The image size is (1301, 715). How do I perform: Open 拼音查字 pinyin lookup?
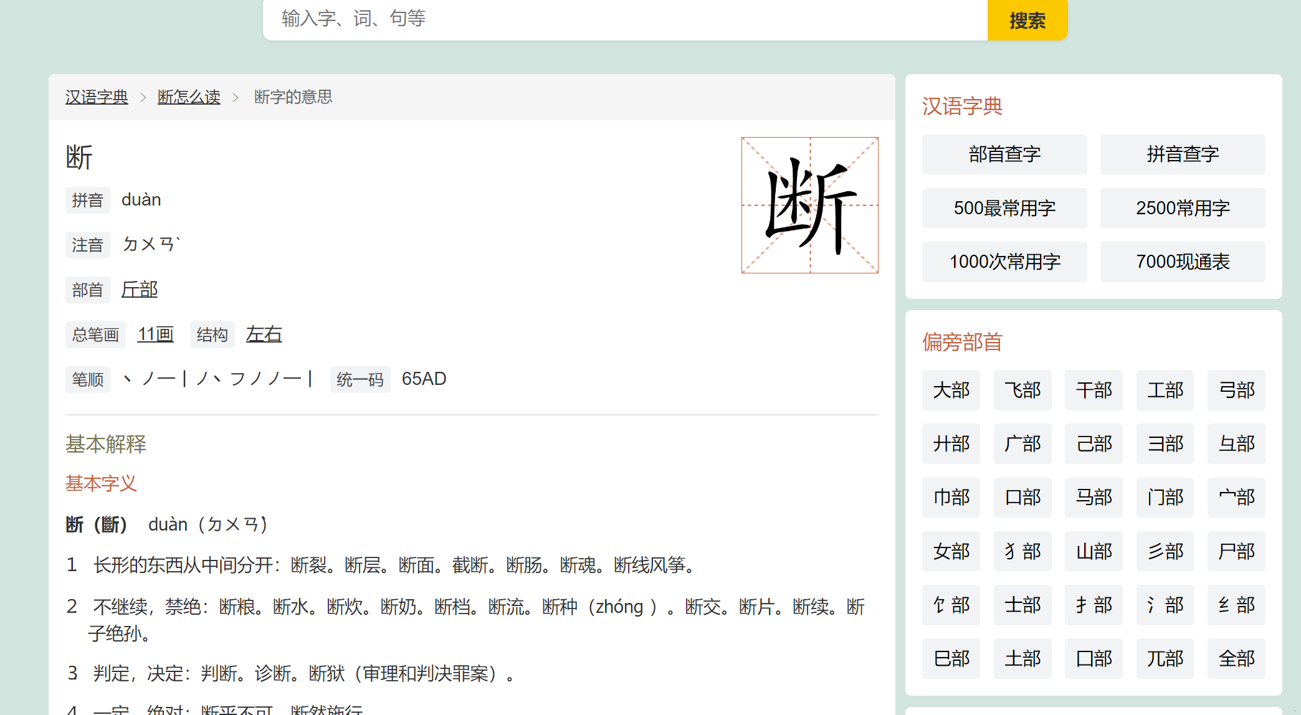[x=1182, y=154]
